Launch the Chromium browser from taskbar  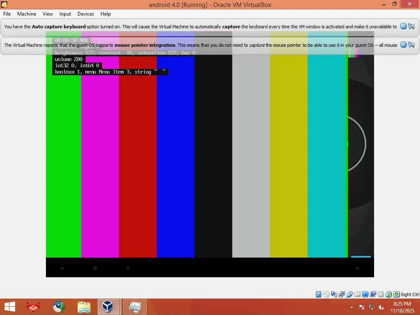click(x=58, y=307)
